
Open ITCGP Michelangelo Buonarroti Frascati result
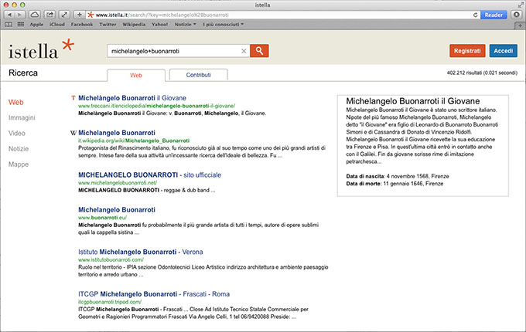coord(154,294)
